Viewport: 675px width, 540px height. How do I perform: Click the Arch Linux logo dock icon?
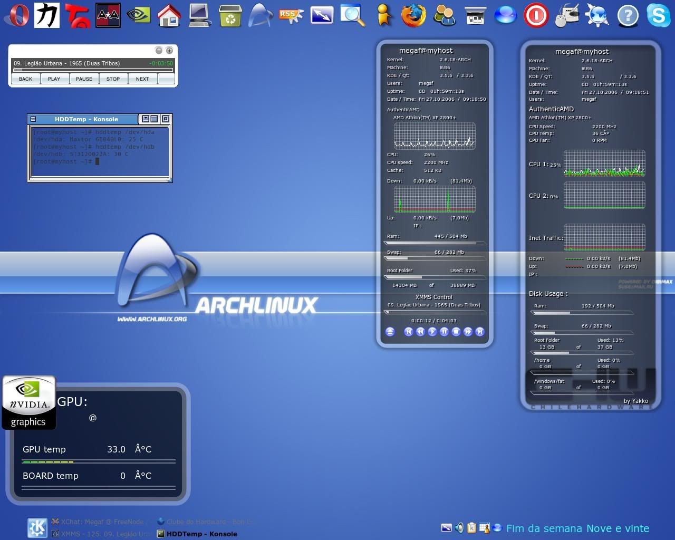tap(261, 15)
